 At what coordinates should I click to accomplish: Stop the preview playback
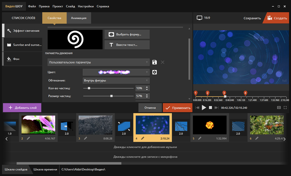click(211, 108)
